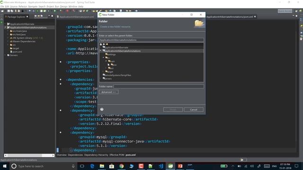This screenshot has height=170, width=303.
Task: Switch to the Dependency Hierarchy tab
Action: click(96, 155)
